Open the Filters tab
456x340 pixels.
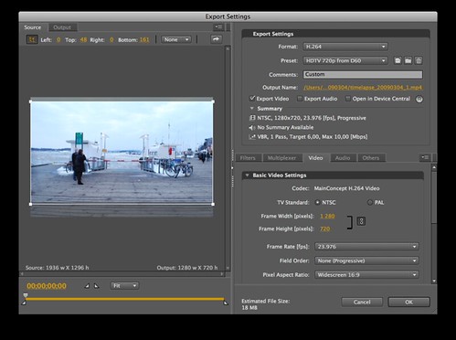pos(248,158)
